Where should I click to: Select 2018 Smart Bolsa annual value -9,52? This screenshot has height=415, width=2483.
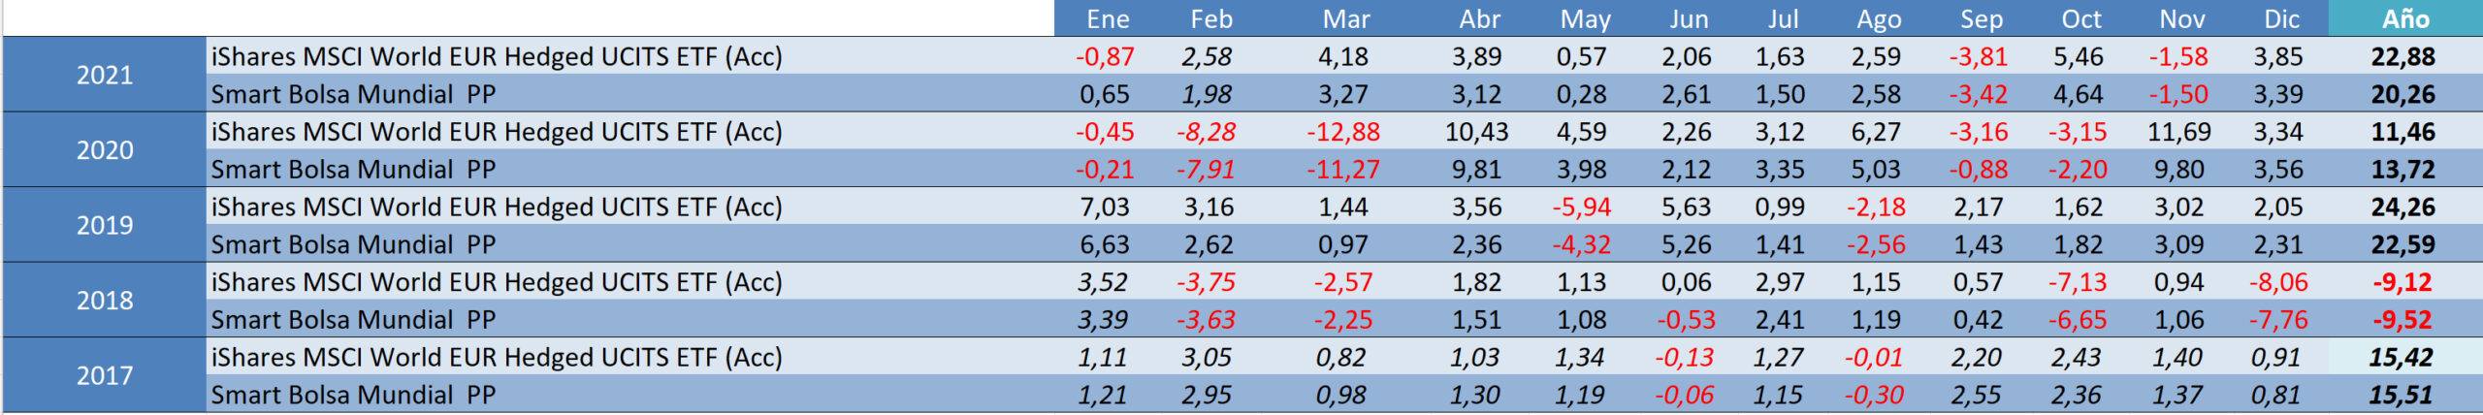2403,319
